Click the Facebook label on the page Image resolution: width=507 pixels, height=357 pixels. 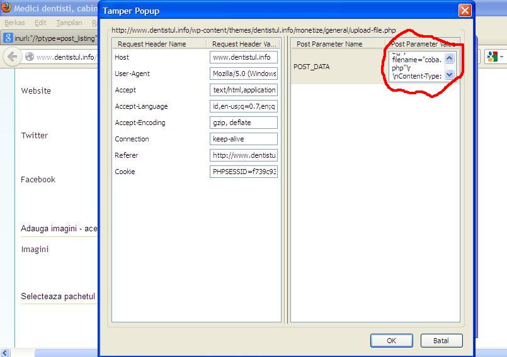click(38, 180)
